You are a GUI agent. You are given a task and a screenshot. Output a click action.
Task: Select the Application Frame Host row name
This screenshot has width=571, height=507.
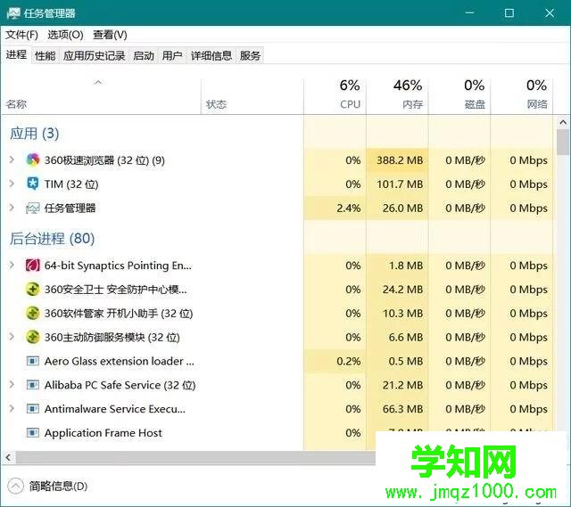click(x=103, y=433)
